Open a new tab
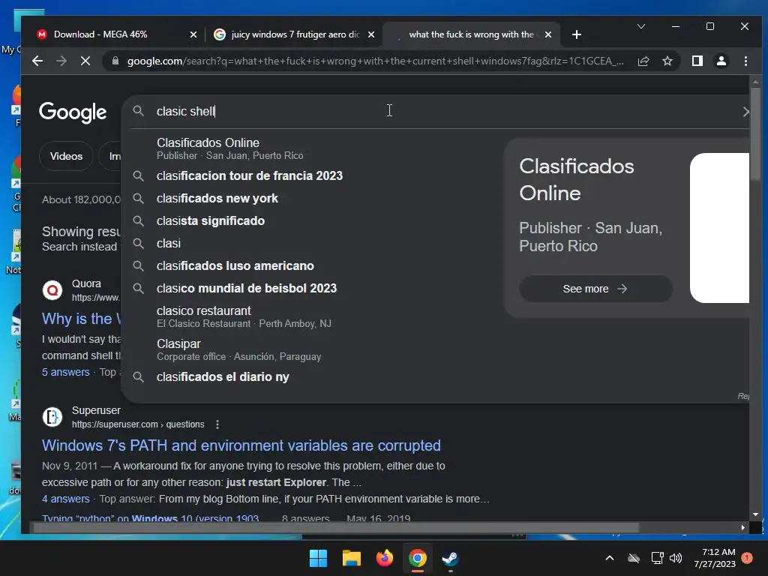Viewport: 768px width, 576px height. click(x=577, y=34)
